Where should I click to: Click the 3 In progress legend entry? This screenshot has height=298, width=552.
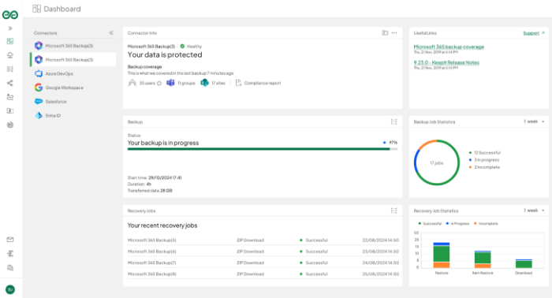[484, 160]
